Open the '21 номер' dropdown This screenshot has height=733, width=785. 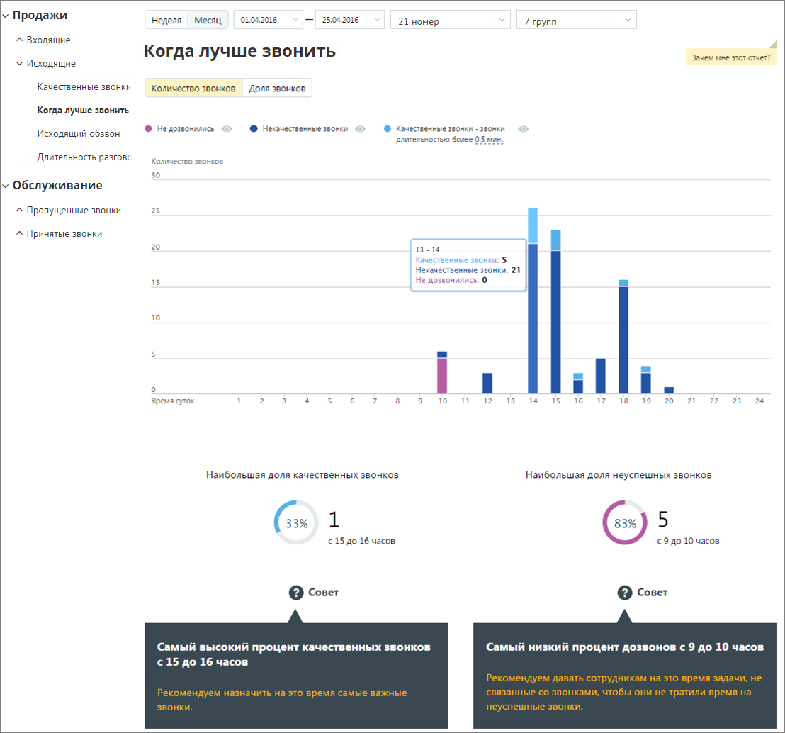pyautogui.click(x=451, y=20)
